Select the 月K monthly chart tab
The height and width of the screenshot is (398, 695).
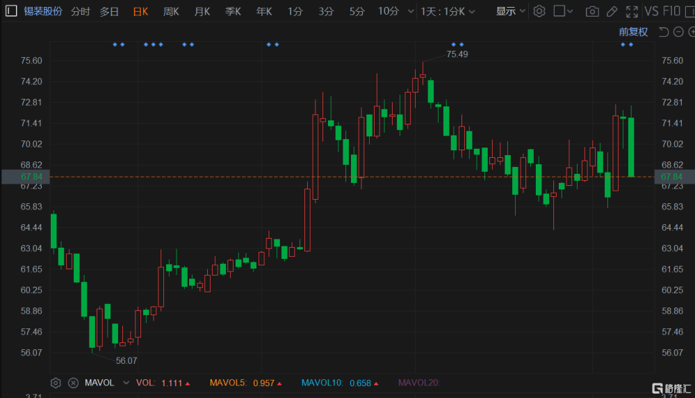tap(202, 12)
